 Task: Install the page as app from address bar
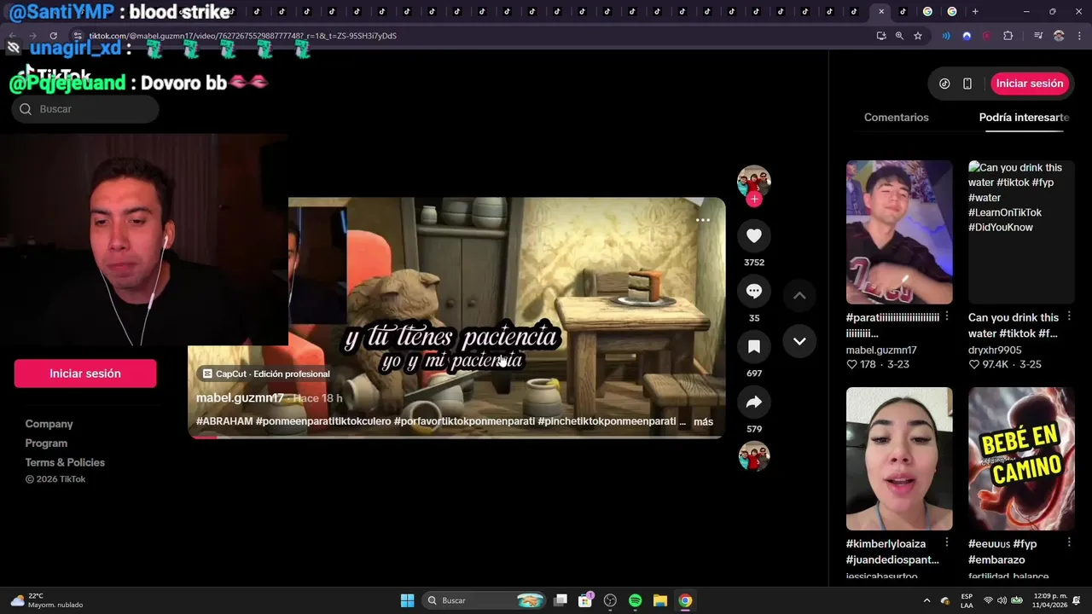click(881, 36)
